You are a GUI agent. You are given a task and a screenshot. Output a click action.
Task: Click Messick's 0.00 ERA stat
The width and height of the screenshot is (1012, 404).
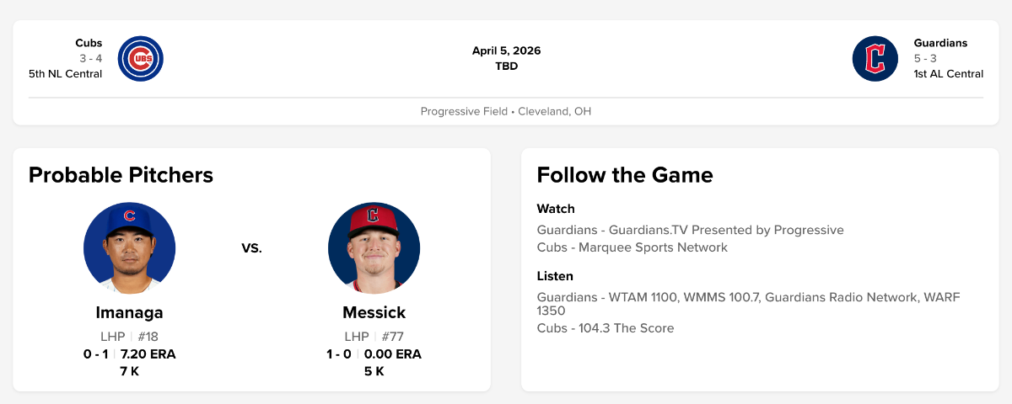tap(392, 354)
